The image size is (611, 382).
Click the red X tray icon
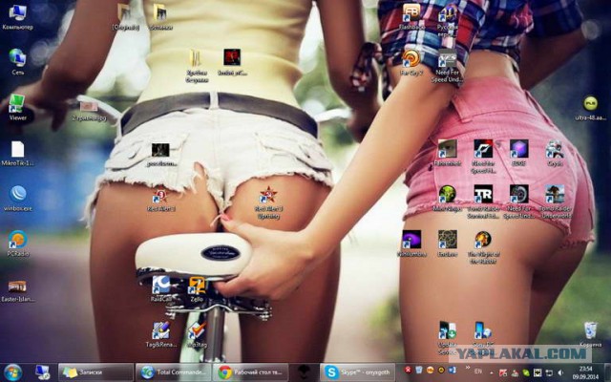pyautogui.click(x=408, y=370)
